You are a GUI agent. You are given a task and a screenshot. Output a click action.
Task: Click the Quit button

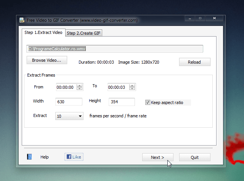(x=194, y=157)
